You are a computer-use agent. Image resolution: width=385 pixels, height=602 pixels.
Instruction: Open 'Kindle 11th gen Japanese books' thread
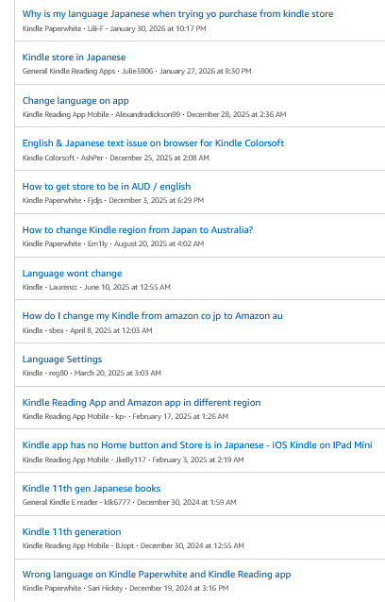92,489
